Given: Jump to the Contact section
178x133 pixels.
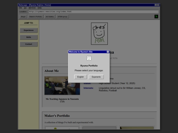Looking at the screenshot, I should pyautogui.click(x=29, y=44).
